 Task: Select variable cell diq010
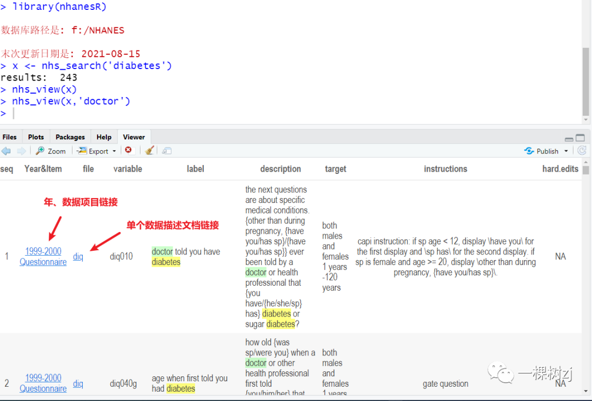[121, 256]
